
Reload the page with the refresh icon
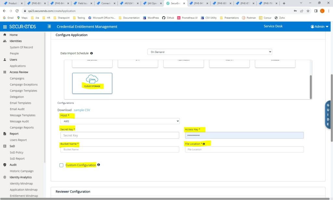pos(17,11)
